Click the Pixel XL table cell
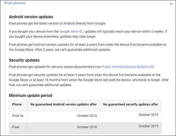Image resolution: width=176 pixels, height=136 pixels. click(x=18, y=116)
